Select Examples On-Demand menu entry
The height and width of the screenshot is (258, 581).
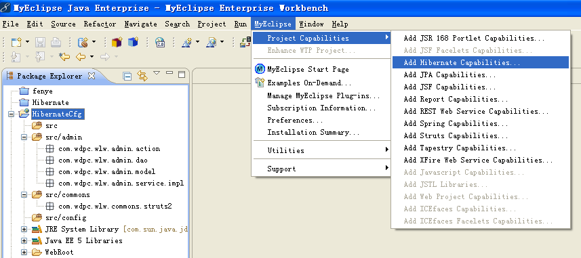click(321, 83)
